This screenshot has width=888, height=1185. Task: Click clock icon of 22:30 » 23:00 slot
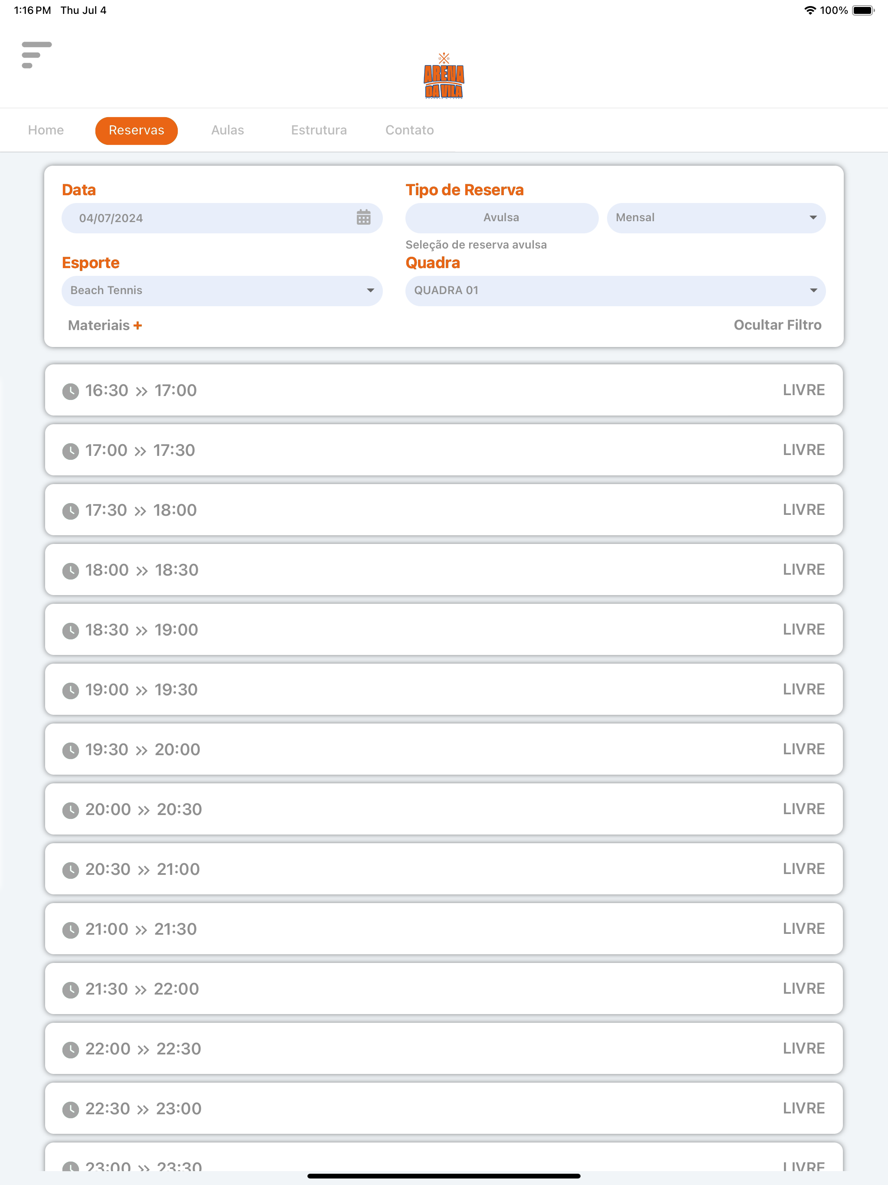click(71, 1110)
